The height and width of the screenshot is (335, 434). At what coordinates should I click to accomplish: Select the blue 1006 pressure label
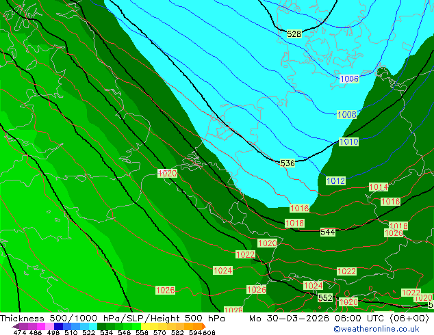point(349,79)
